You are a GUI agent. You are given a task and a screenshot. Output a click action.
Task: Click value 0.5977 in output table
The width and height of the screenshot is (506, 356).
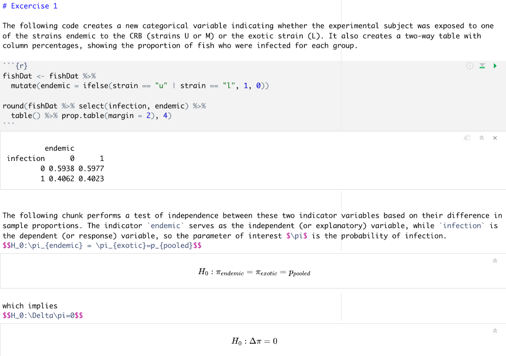point(91,169)
